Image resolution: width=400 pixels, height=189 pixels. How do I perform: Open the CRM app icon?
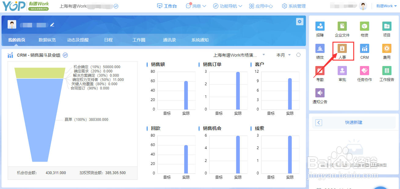click(x=365, y=48)
